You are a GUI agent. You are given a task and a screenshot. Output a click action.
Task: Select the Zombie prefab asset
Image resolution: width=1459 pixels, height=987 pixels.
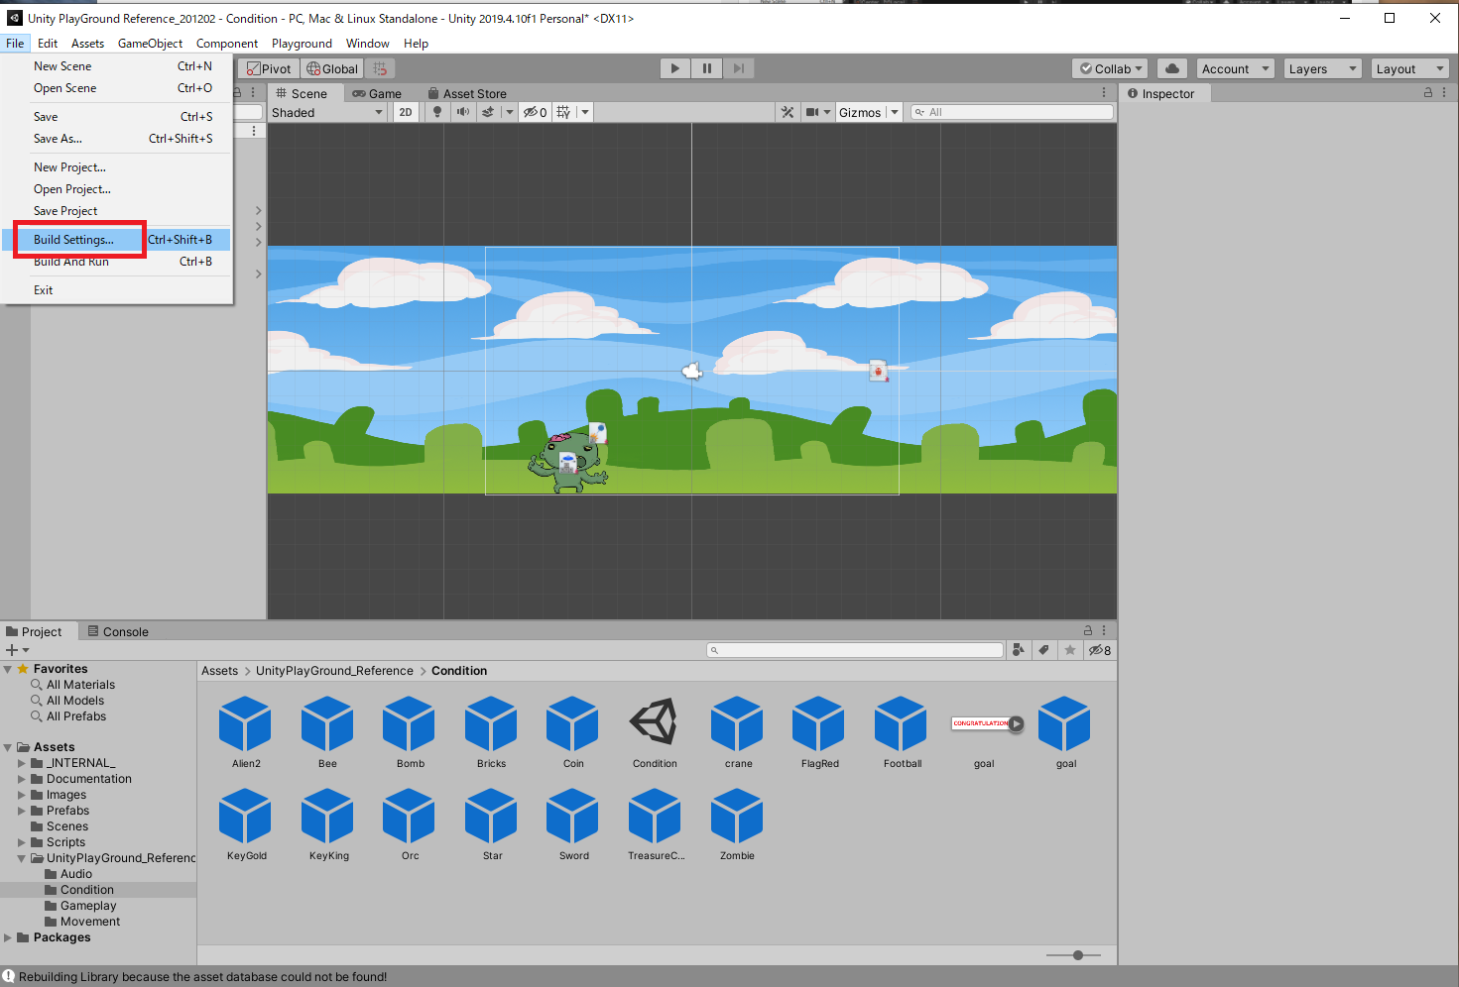(x=737, y=824)
